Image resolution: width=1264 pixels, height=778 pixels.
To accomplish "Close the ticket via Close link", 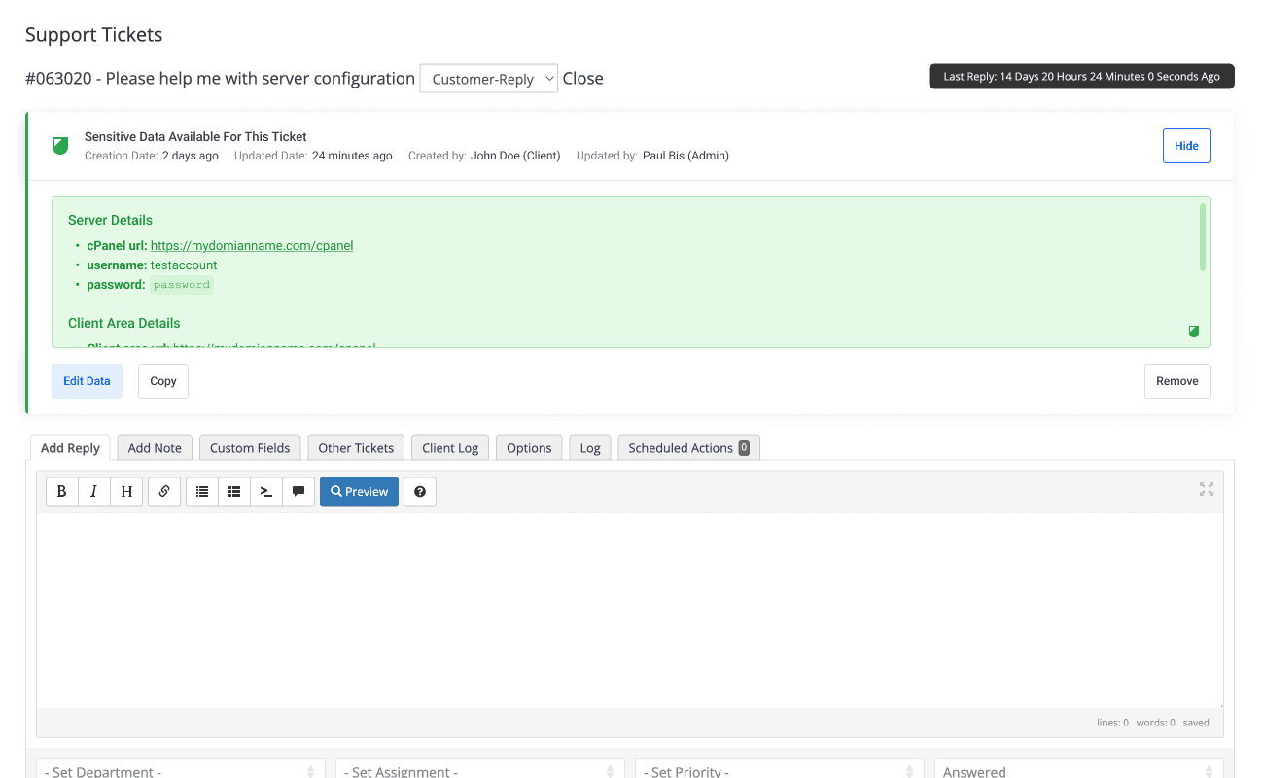I will tap(583, 79).
